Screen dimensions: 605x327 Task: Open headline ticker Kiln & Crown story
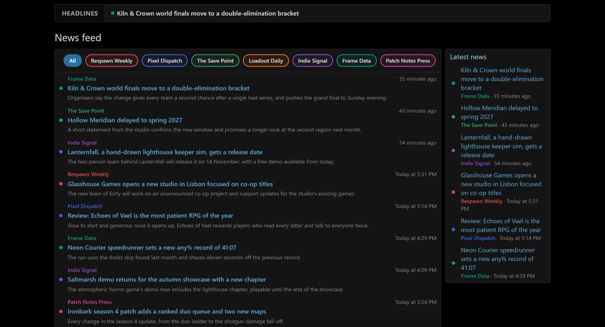click(208, 13)
